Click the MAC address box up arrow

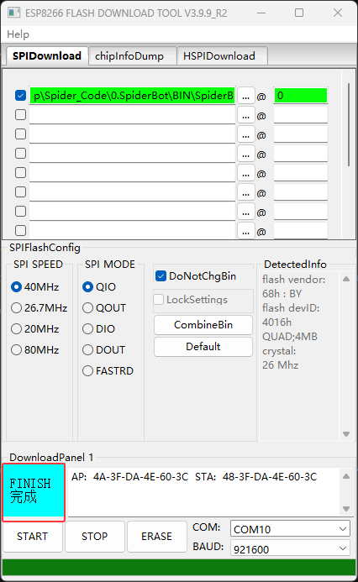click(346, 476)
